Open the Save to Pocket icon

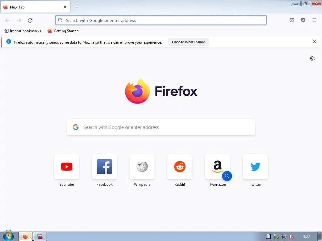(x=291, y=20)
